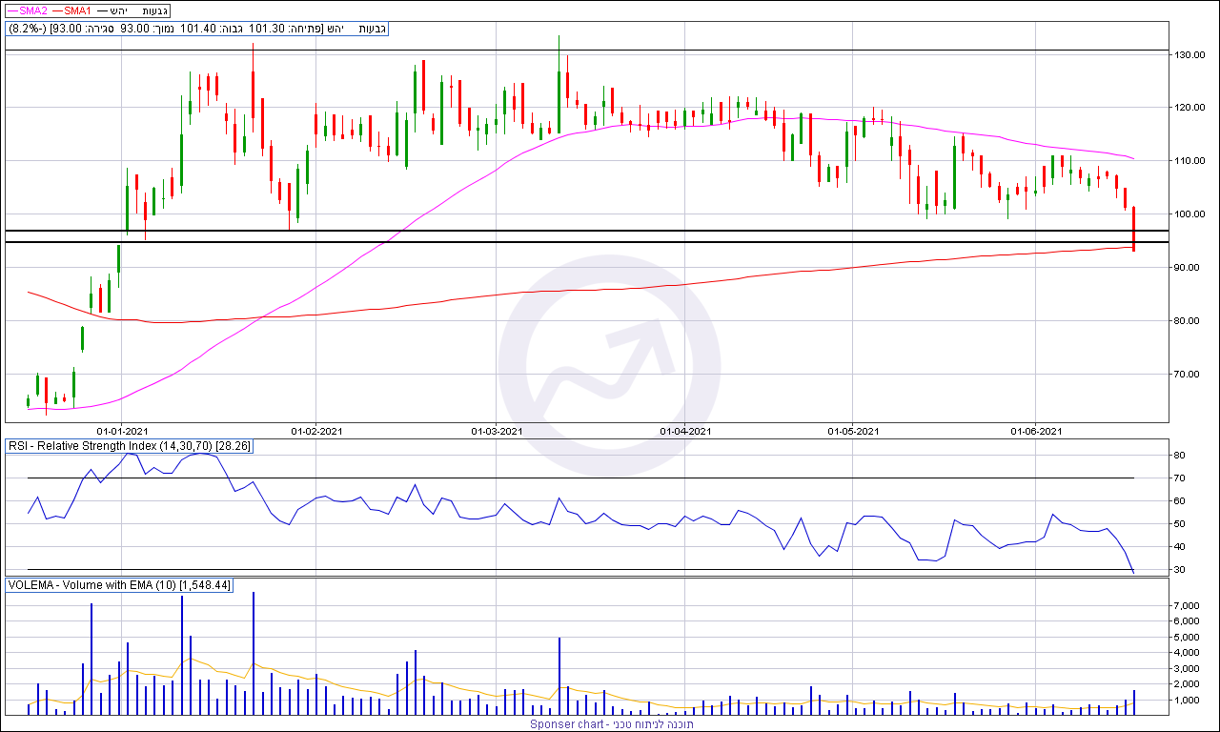Select the 01-04-2021 date label
Screen dimensions: 1220x732
pyautogui.click(x=686, y=431)
